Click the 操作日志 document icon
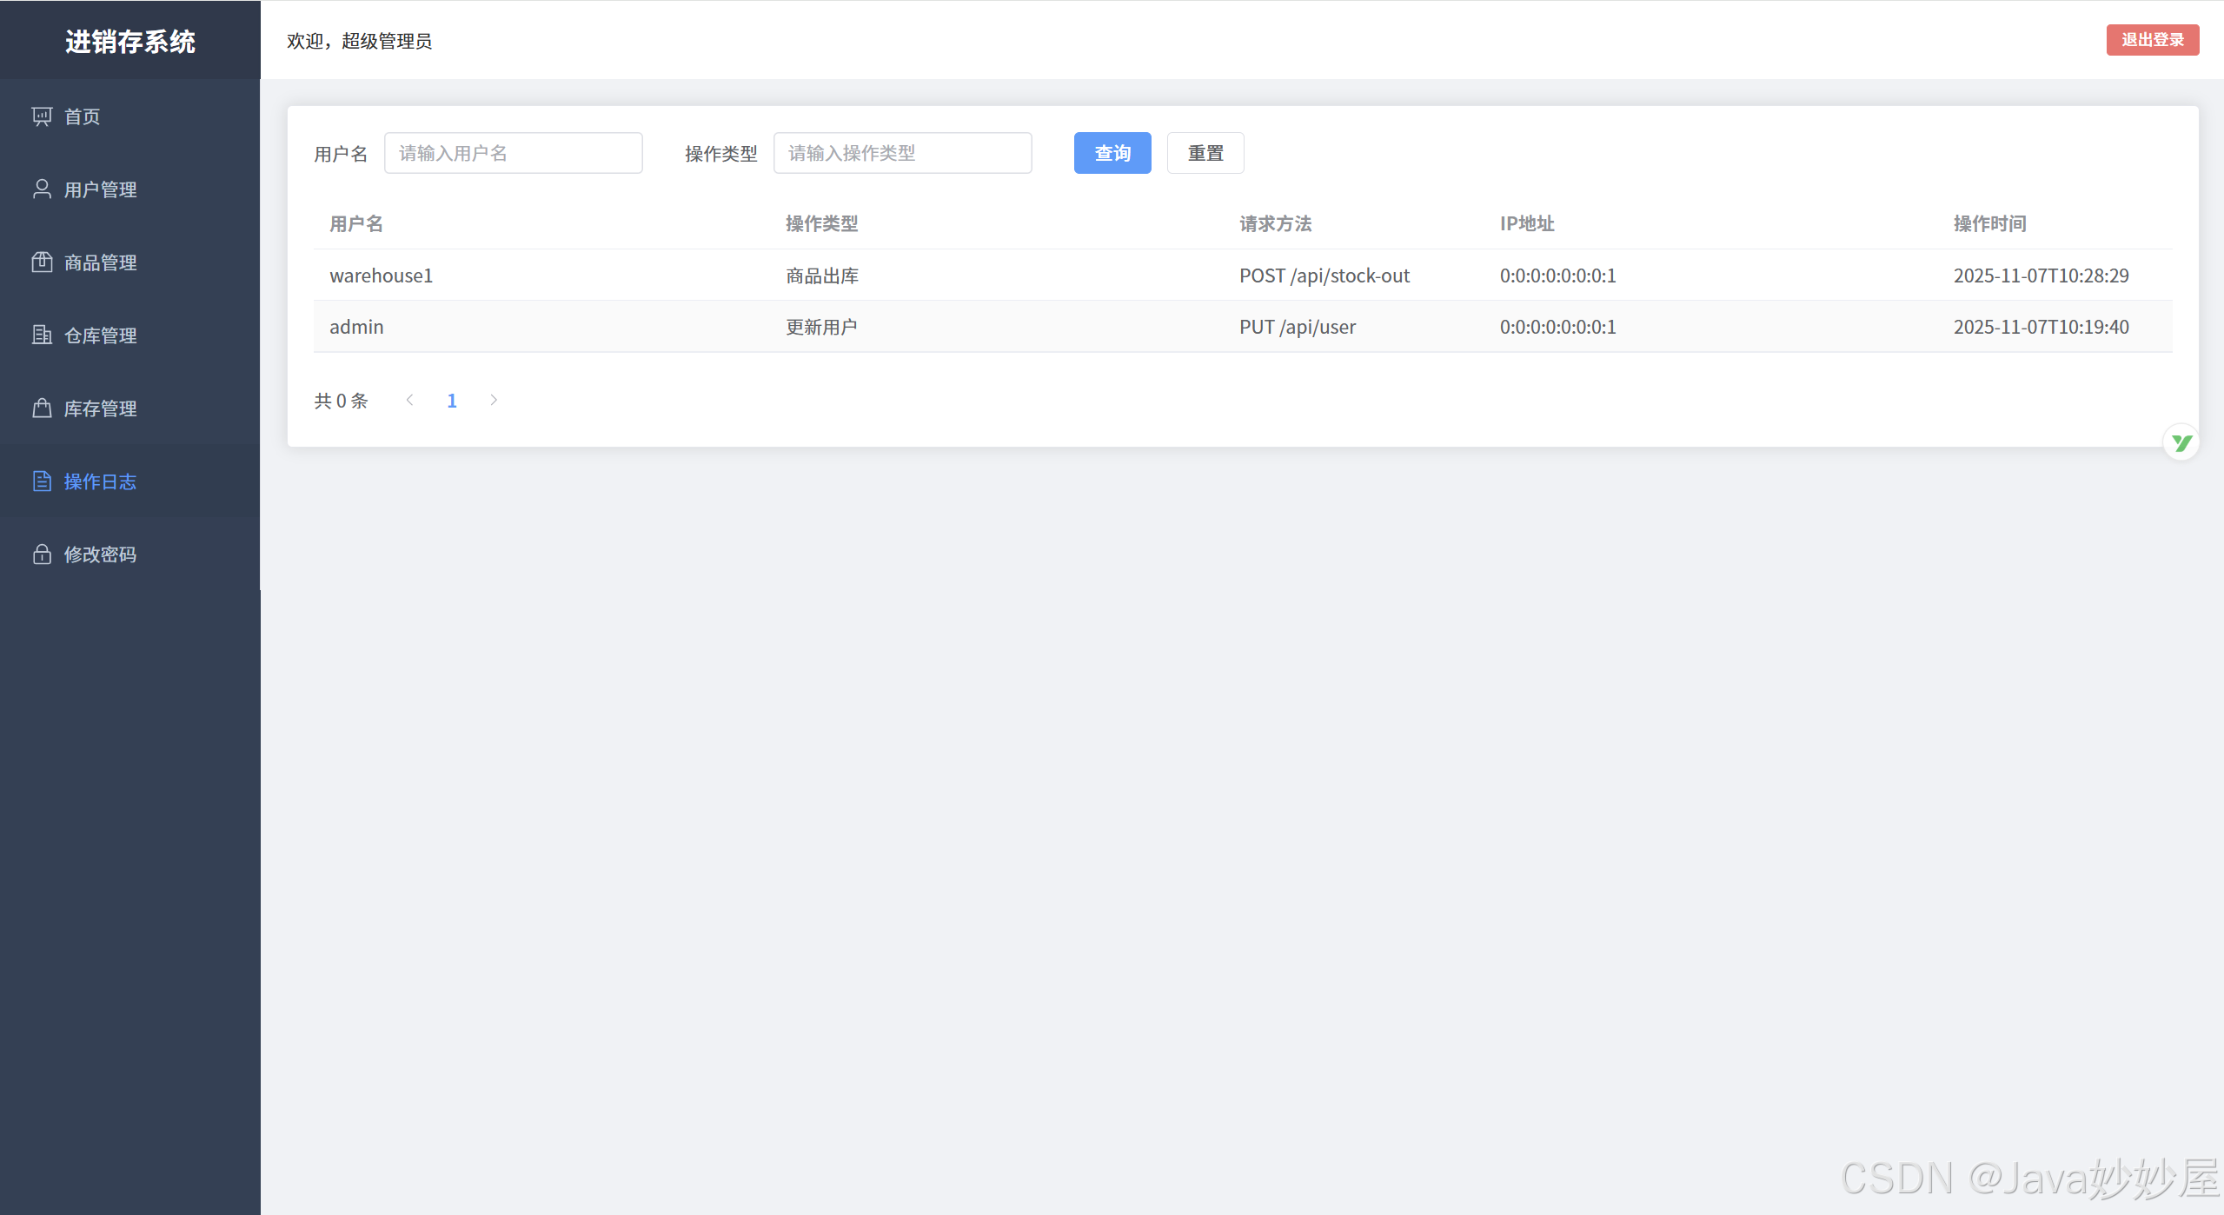Viewport: 2224px width, 1215px height. 42,481
